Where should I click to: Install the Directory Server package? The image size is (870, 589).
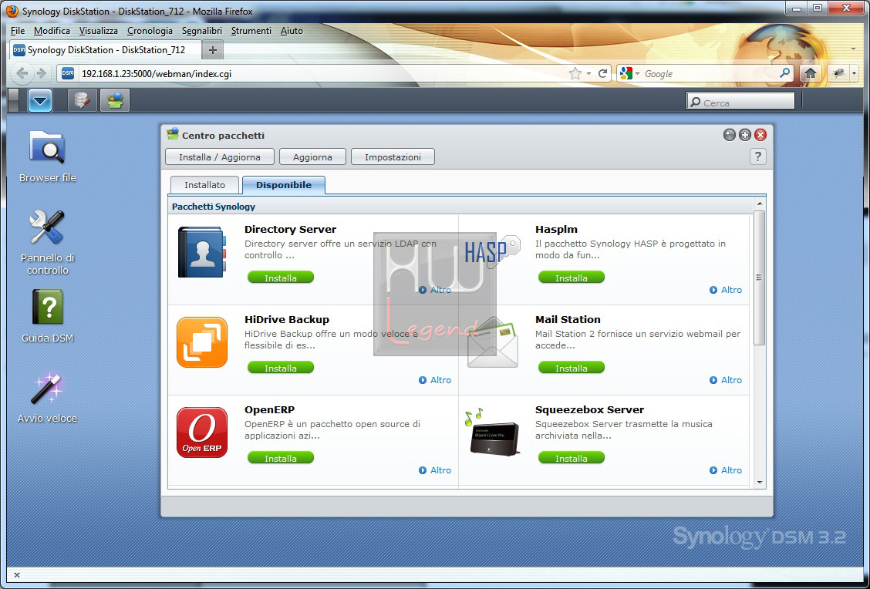281,278
